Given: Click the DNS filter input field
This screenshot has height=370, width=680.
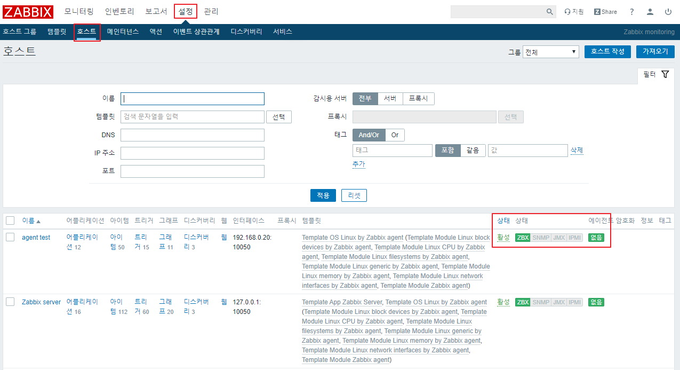Looking at the screenshot, I should [193, 135].
